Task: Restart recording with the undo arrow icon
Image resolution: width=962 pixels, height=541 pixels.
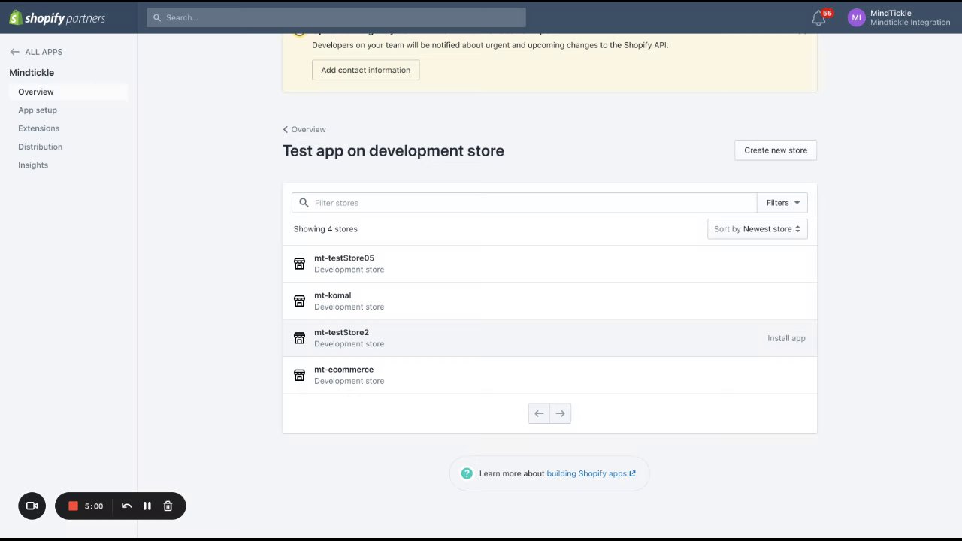Action: (126, 506)
